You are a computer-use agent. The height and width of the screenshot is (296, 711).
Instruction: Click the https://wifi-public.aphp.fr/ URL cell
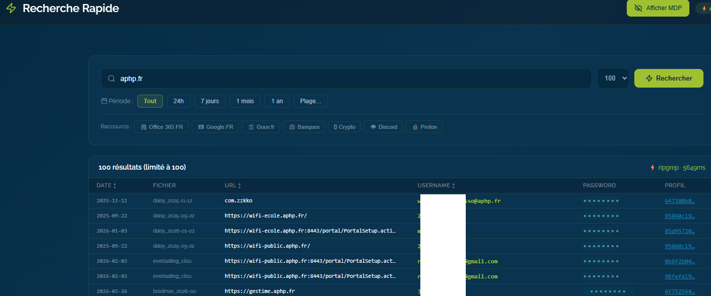coord(267,246)
